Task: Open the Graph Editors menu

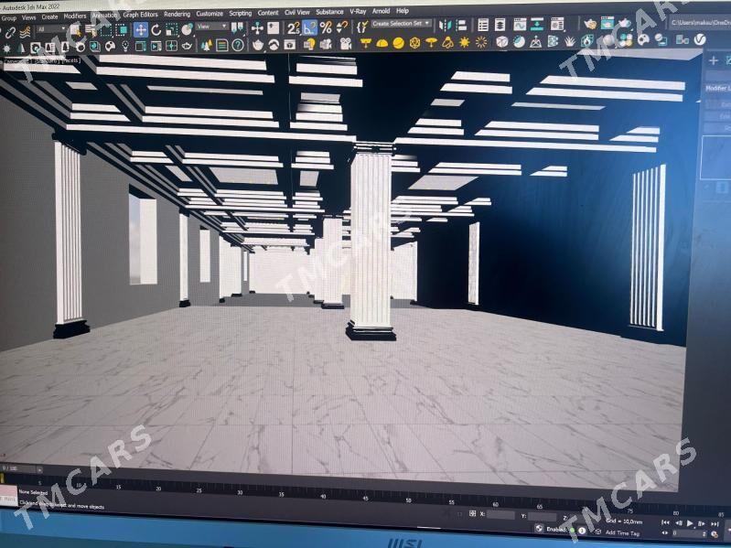Action: (140, 15)
